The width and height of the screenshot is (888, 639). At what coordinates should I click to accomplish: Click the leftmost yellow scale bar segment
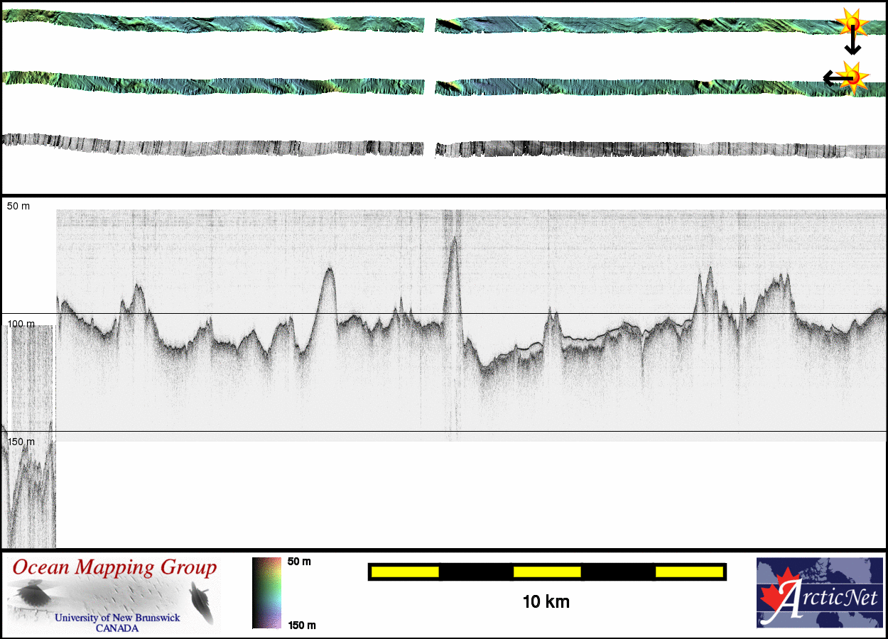coord(404,572)
